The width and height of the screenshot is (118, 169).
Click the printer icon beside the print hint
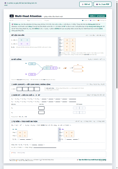(x=5, y=3)
